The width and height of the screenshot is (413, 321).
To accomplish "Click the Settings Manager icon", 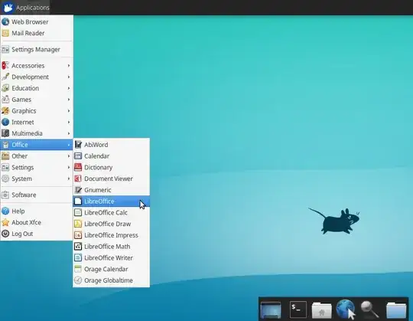I will click(5, 49).
